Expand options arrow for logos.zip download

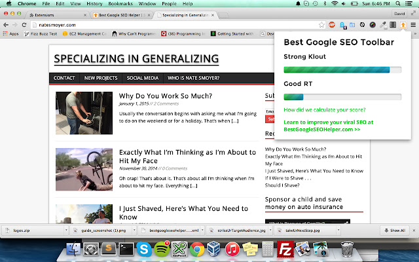tap(66, 230)
